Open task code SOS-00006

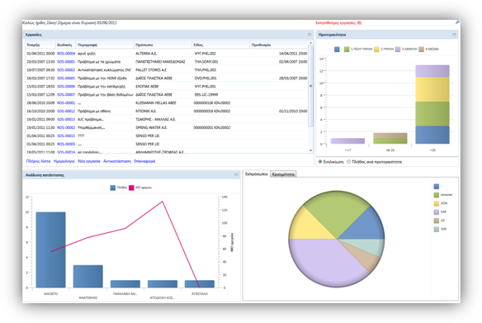66,87
